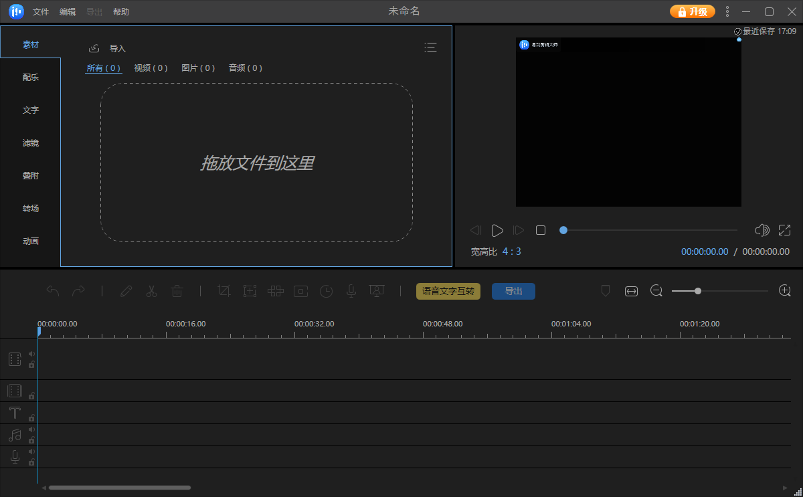
Task: Toggle lock on the main video track
Action: 31,365
